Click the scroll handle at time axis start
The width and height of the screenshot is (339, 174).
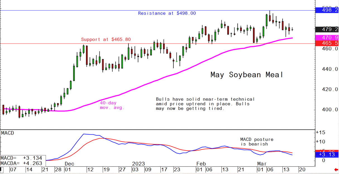tap(2, 170)
